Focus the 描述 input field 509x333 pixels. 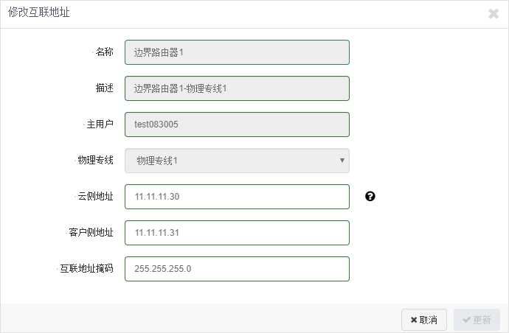pyautogui.click(x=237, y=88)
